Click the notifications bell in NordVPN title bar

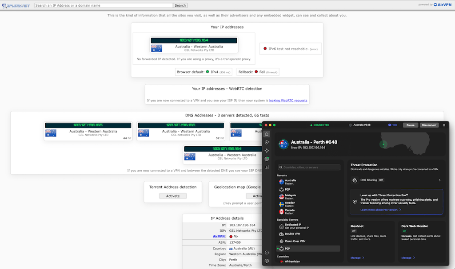(444, 125)
